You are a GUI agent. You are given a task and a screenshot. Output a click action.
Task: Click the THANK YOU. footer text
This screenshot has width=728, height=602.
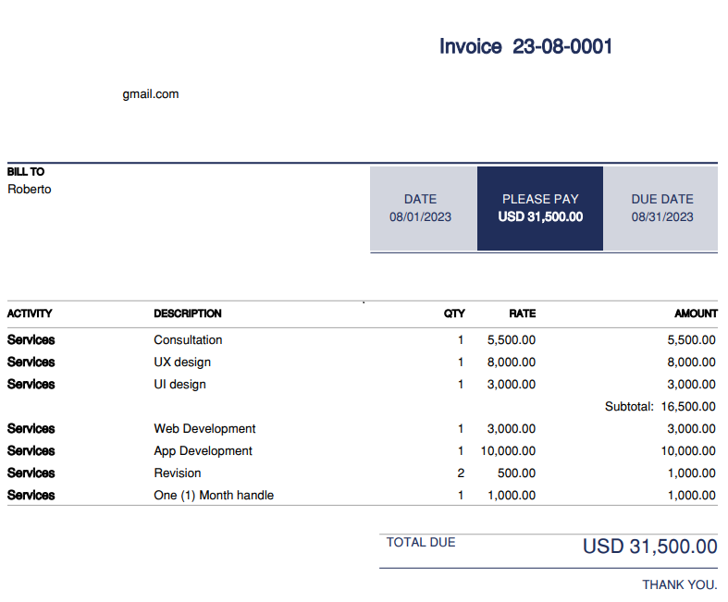(680, 584)
